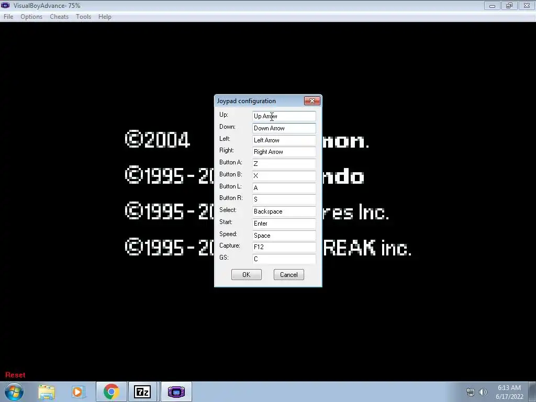
Task: Open the Windows Start menu
Action: [x=14, y=392]
